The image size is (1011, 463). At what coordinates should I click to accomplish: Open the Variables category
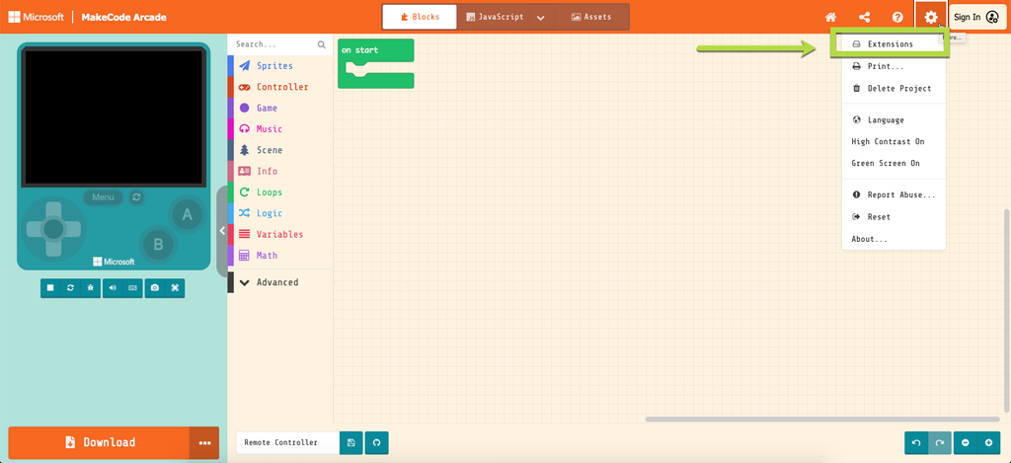click(279, 234)
